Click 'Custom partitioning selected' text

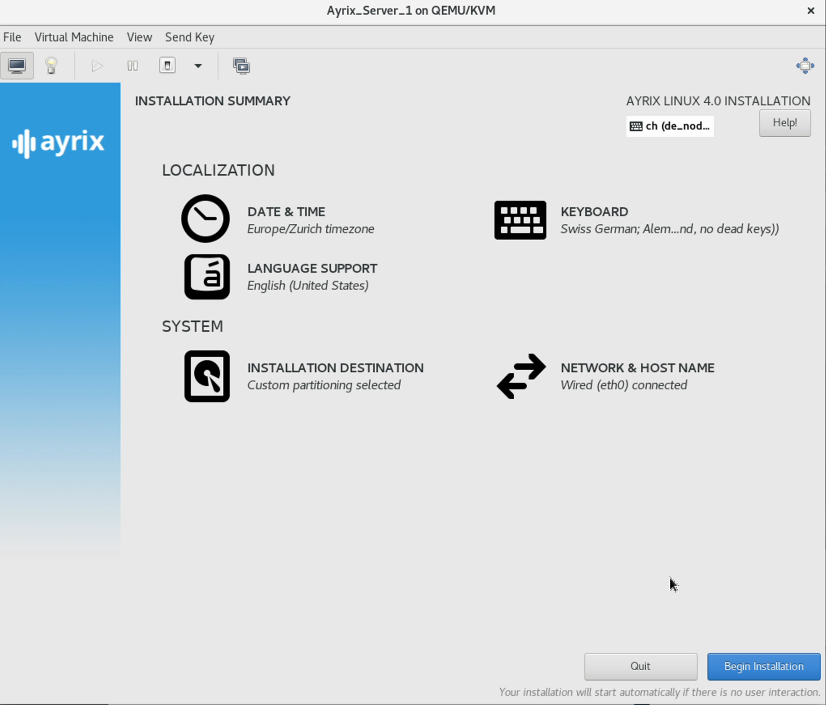[324, 385]
